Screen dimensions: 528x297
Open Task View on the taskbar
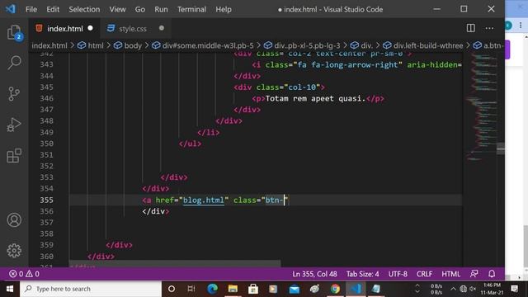click(x=191, y=289)
